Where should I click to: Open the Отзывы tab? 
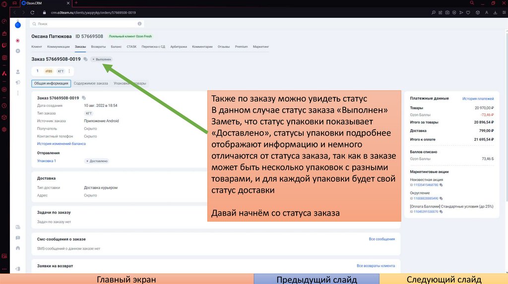[x=224, y=47]
